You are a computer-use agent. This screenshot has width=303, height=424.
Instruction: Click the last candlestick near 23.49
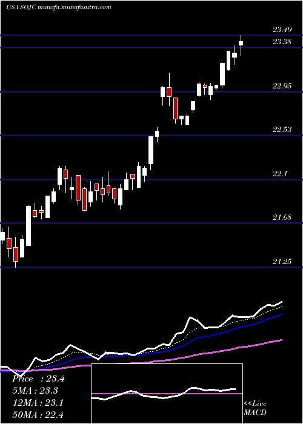[241, 45]
